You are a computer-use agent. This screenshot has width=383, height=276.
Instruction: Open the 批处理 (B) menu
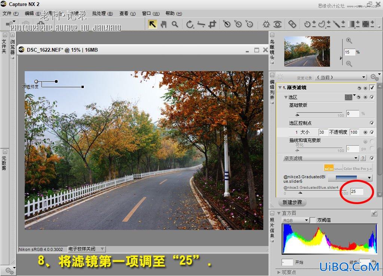[x=102, y=13]
